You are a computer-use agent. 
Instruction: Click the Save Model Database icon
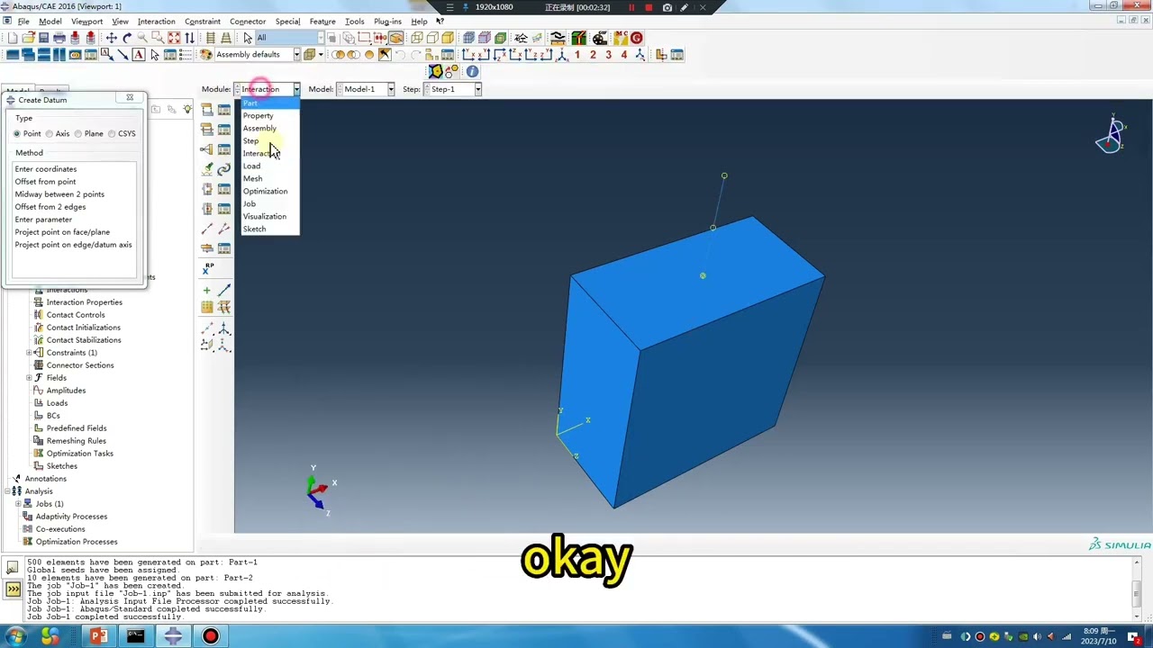point(43,38)
